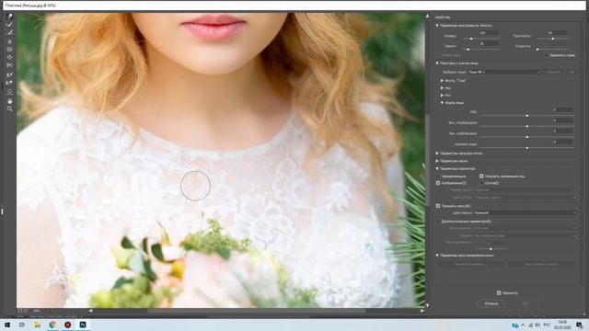Open the Цвет маски dropdown
Viewport: 589px width, 331px height.
pyautogui.click(x=525, y=212)
